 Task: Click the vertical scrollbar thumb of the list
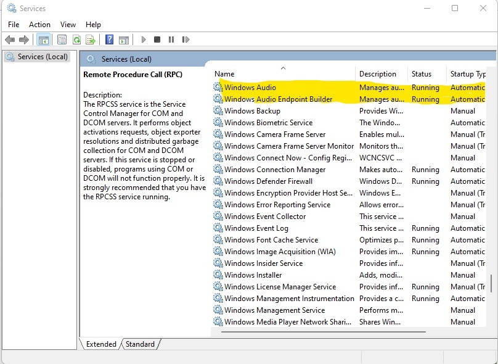(x=491, y=284)
